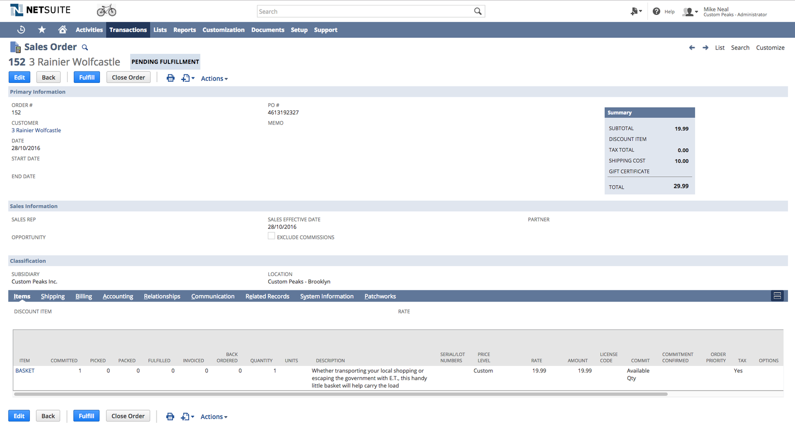This screenshot has height=429, width=795.
Task: Click the Sales Order page document icon
Action: point(15,47)
